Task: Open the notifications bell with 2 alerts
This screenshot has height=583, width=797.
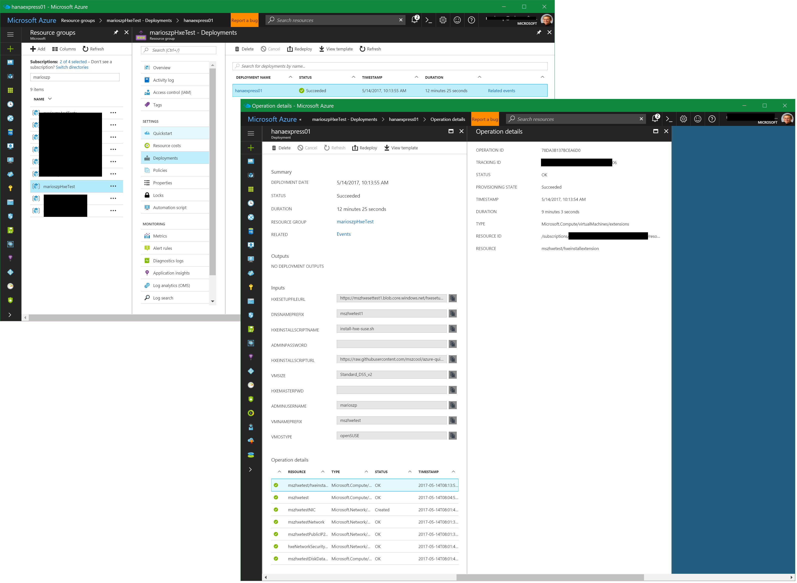Action: 415,20
